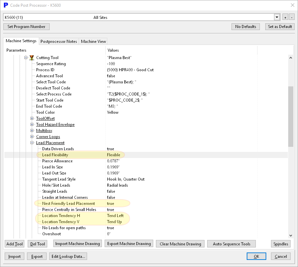Open Edit Lookup Data dialog
Screen dimensions: 298x267
[68, 256]
